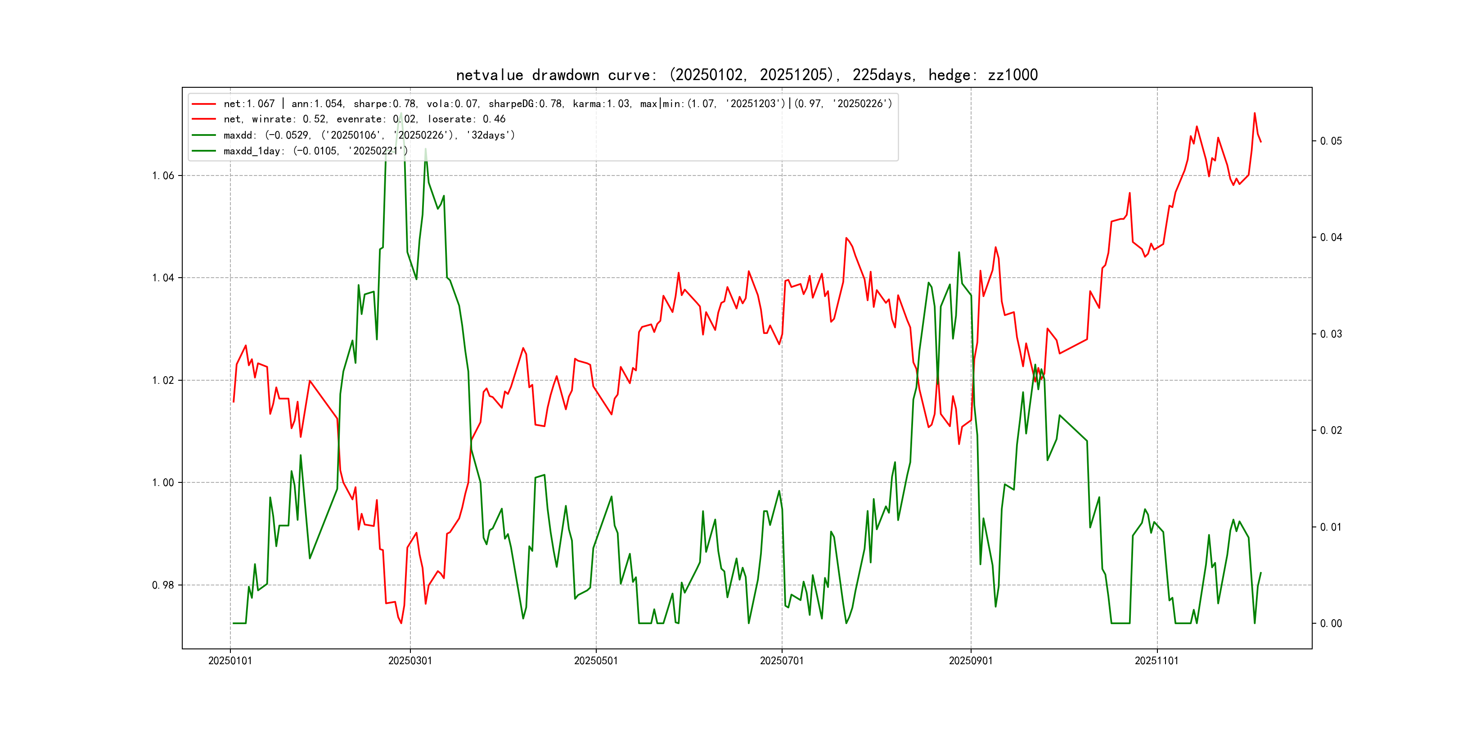1458x729 pixels.
Task: Click the 20250701 x-axis label
Action: coord(782,661)
